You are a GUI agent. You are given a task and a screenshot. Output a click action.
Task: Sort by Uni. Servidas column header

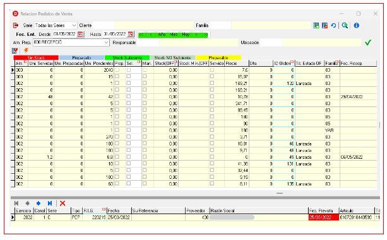tap(41, 64)
